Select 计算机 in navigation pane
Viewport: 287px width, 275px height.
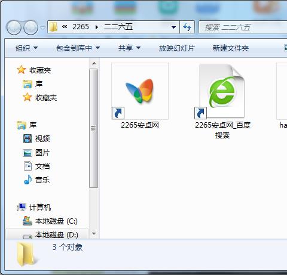[x=40, y=207]
